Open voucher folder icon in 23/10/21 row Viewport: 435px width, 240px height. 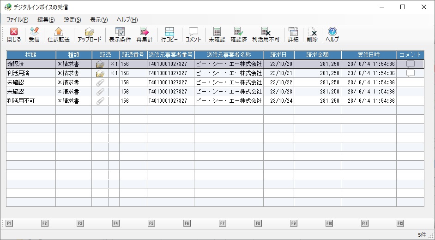click(100, 73)
